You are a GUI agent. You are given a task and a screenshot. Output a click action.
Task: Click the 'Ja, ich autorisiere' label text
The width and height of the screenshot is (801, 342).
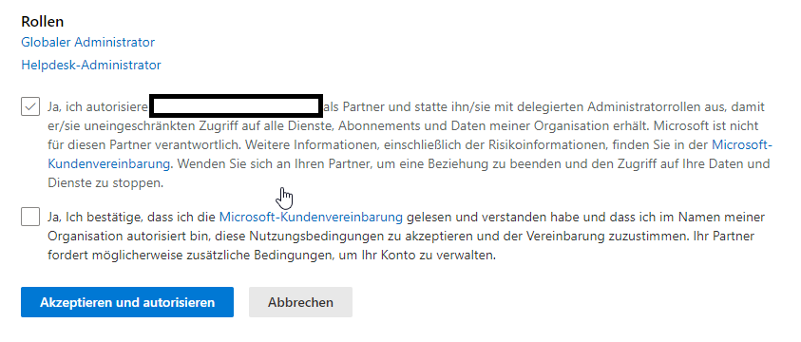(x=98, y=107)
